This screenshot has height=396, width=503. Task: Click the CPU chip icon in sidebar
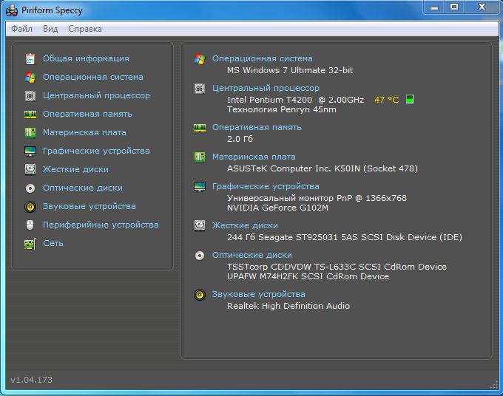pos(30,95)
